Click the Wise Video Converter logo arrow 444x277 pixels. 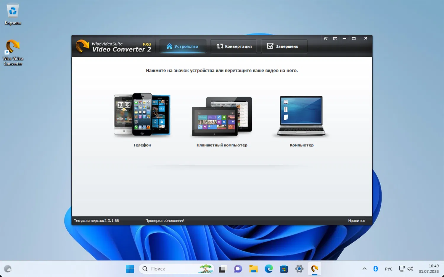[x=82, y=46]
